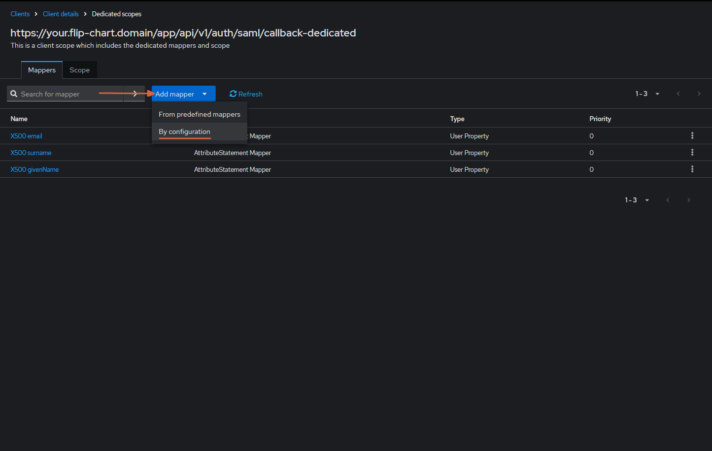Click the Type column header

457,119
